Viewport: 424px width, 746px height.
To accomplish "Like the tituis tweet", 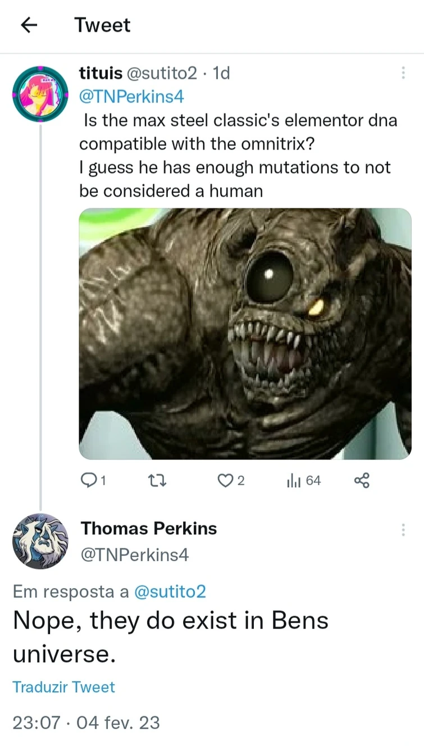I will 225,480.
